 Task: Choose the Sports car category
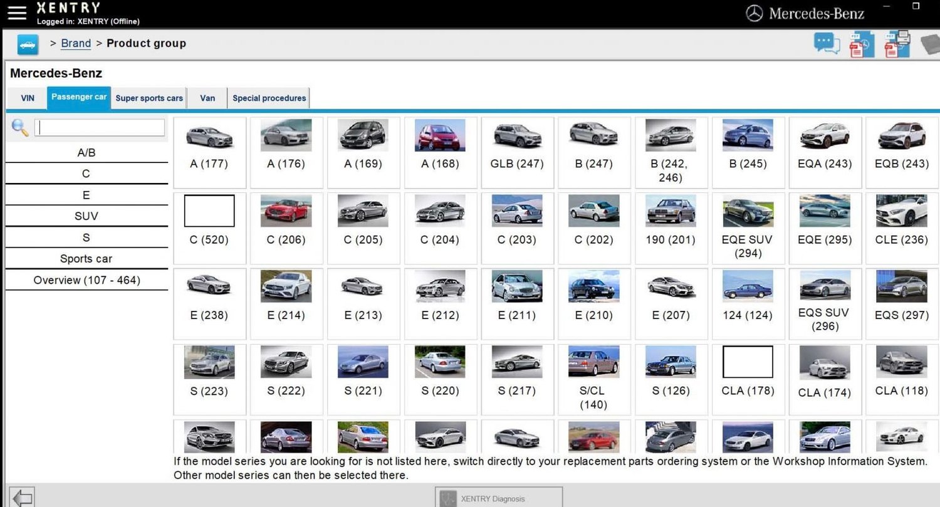pyautogui.click(x=86, y=259)
